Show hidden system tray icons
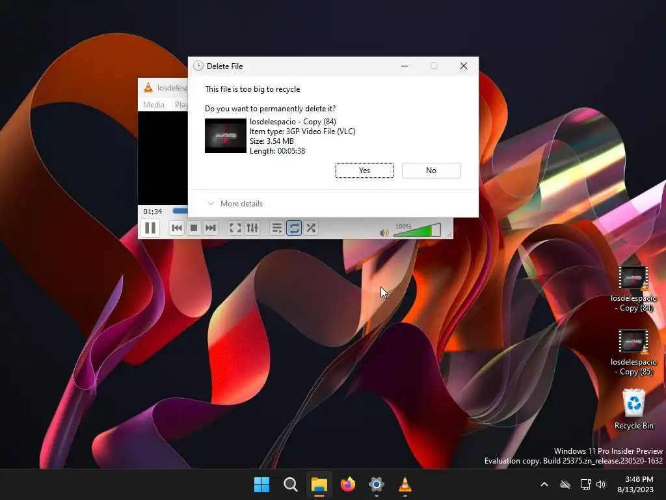 point(544,484)
